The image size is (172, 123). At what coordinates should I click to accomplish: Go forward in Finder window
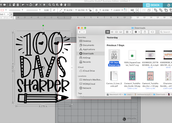pyautogui.click(x=84, y=32)
